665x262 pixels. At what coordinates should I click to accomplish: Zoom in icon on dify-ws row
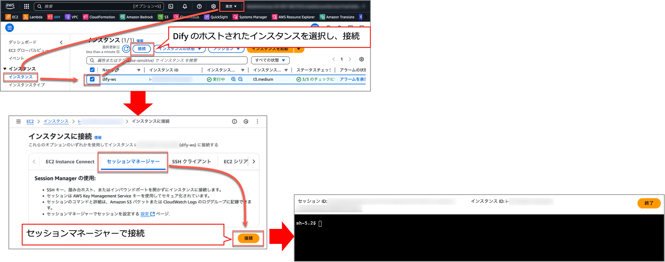click(233, 79)
